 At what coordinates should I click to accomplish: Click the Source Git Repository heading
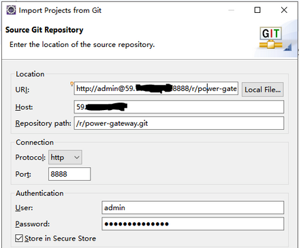pyautogui.click(x=44, y=30)
